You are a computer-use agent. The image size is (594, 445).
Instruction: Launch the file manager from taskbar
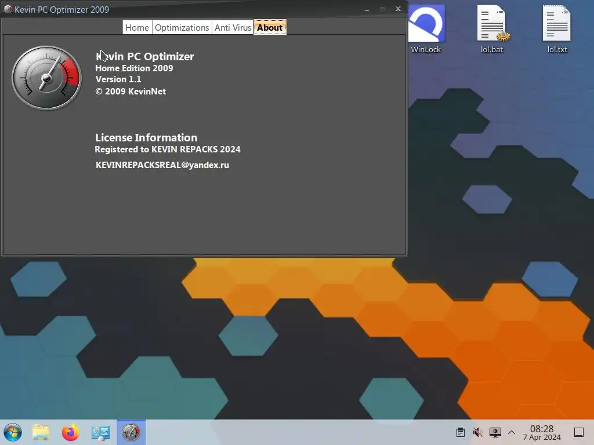point(41,432)
